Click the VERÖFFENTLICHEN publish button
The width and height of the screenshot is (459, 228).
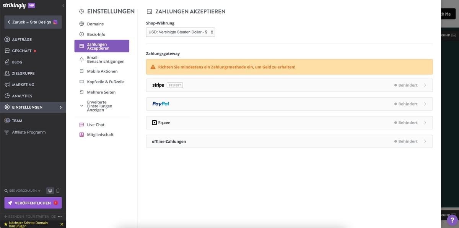(33, 202)
